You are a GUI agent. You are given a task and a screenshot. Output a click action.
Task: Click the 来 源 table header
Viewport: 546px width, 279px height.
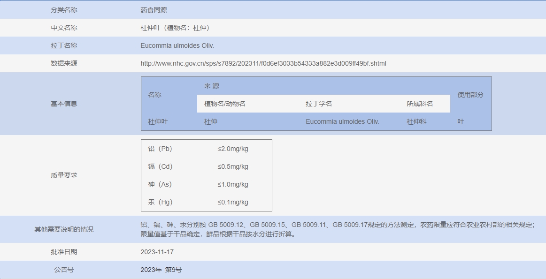pyautogui.click(x=212, y=86)
